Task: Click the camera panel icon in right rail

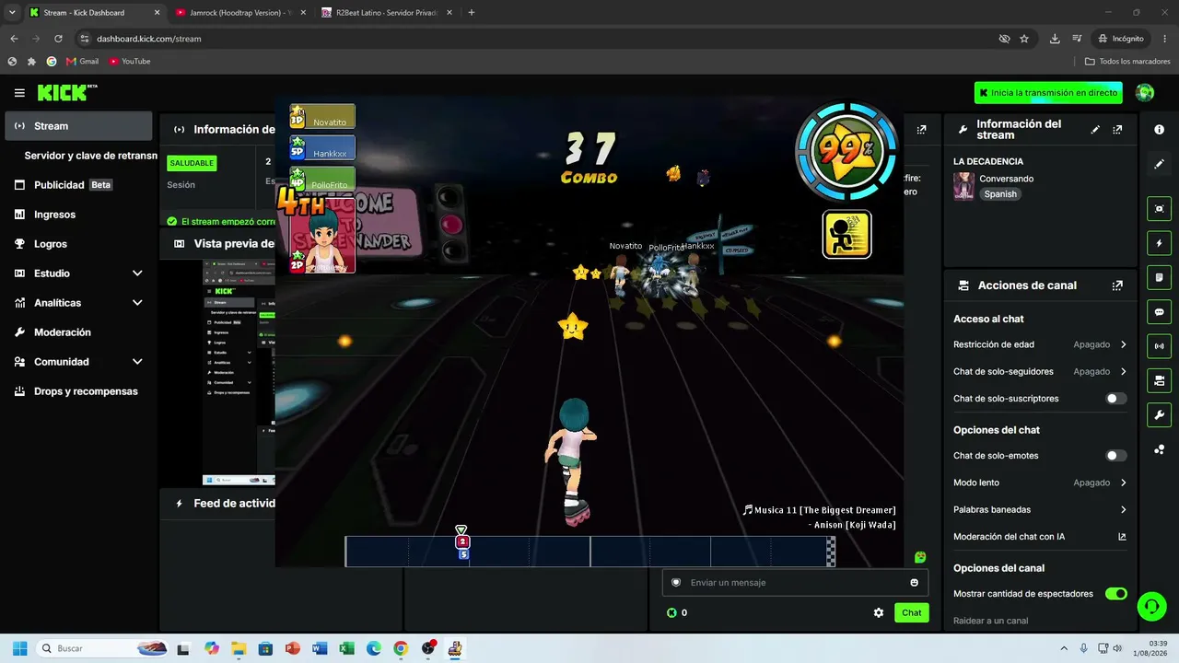Action: tap(1159, 380)
